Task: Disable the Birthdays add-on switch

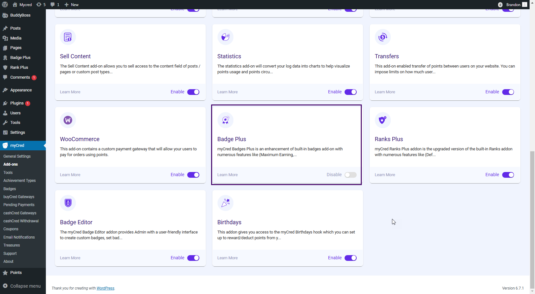Action: tap(350, 258)
